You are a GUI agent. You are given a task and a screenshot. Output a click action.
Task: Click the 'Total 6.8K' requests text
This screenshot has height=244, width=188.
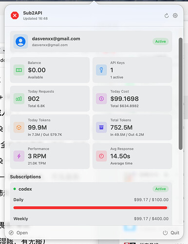tap(37, 106)
